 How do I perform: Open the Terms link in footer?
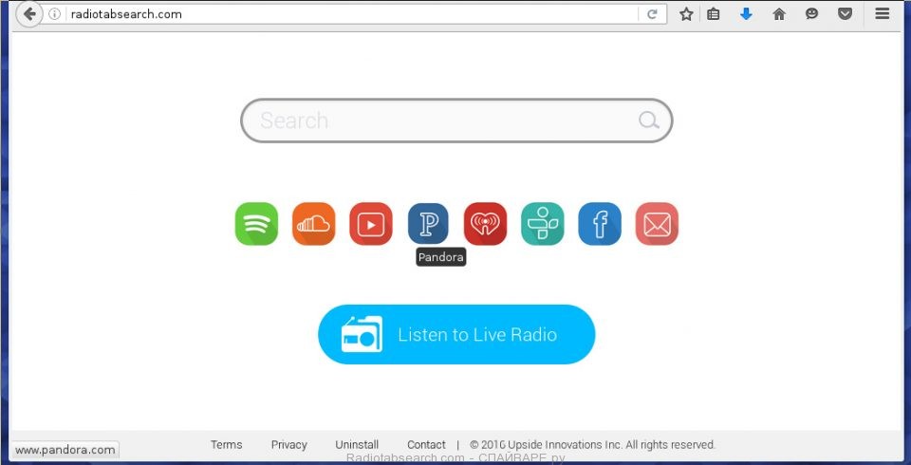tap(226, 445)
